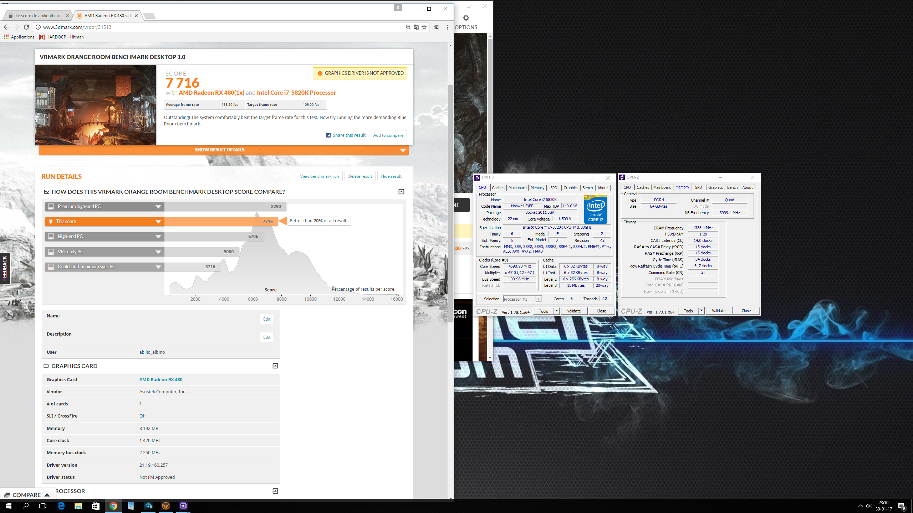Click Validate in right CPU-Z window
The height and width of the screenshot is (513, 913).
coord(719,311)
